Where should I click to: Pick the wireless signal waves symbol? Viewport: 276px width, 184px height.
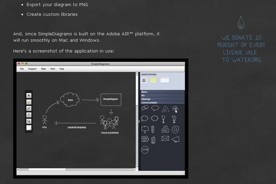(165, 109)
